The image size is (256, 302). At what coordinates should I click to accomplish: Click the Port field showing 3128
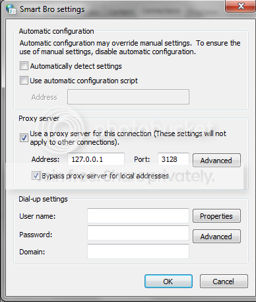coord(174,159)
